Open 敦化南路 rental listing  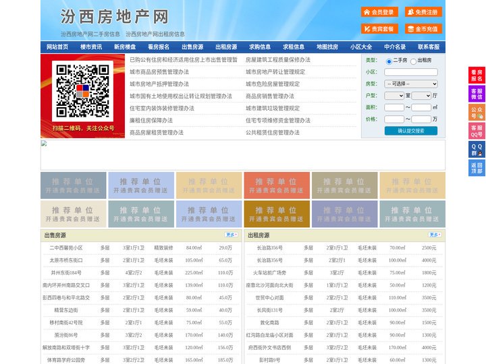[x=269, y=322]
